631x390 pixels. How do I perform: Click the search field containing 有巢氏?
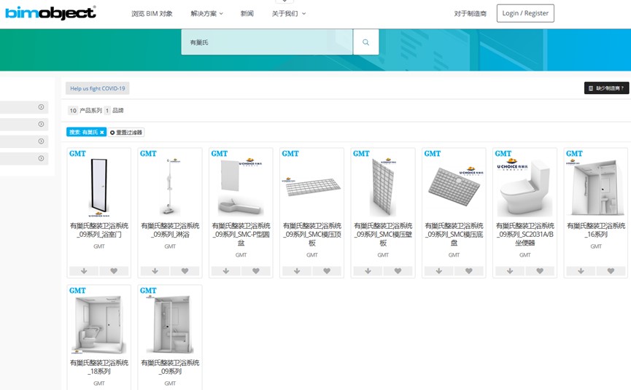pyautogui.click(x=266, y=42)
